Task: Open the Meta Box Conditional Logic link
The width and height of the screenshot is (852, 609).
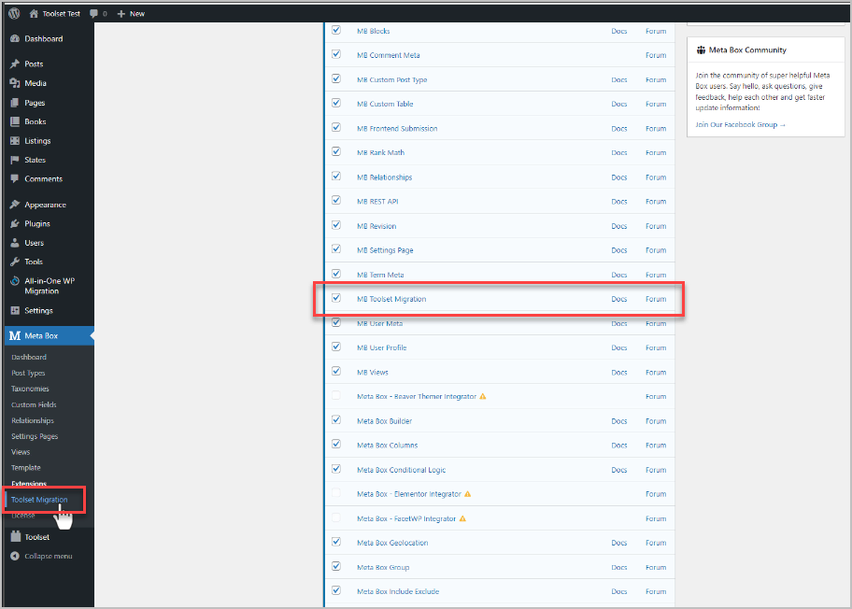Action: tap(401, 470)
